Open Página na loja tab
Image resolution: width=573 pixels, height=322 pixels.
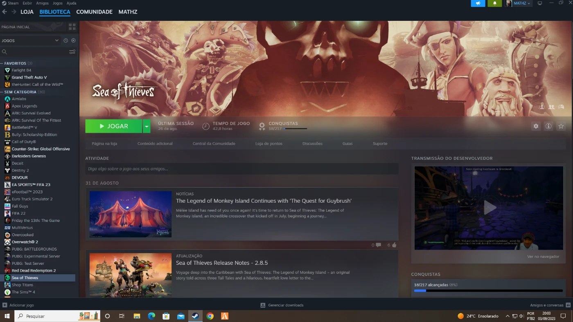click(104, 143)
